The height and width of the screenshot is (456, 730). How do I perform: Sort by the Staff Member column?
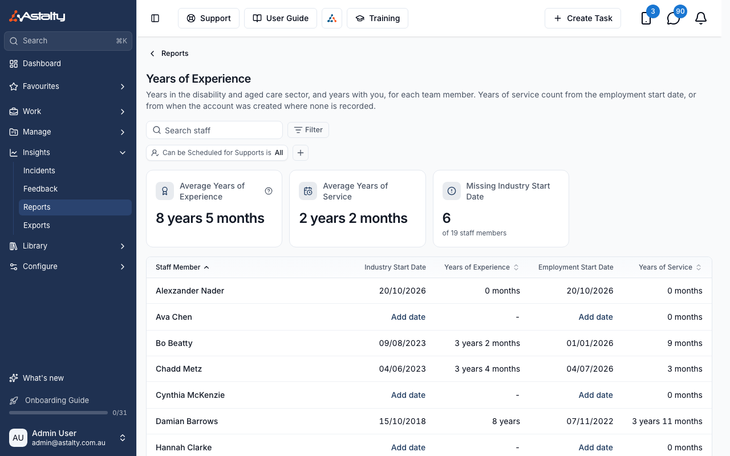pyautogui.click(x=182, y=267)
